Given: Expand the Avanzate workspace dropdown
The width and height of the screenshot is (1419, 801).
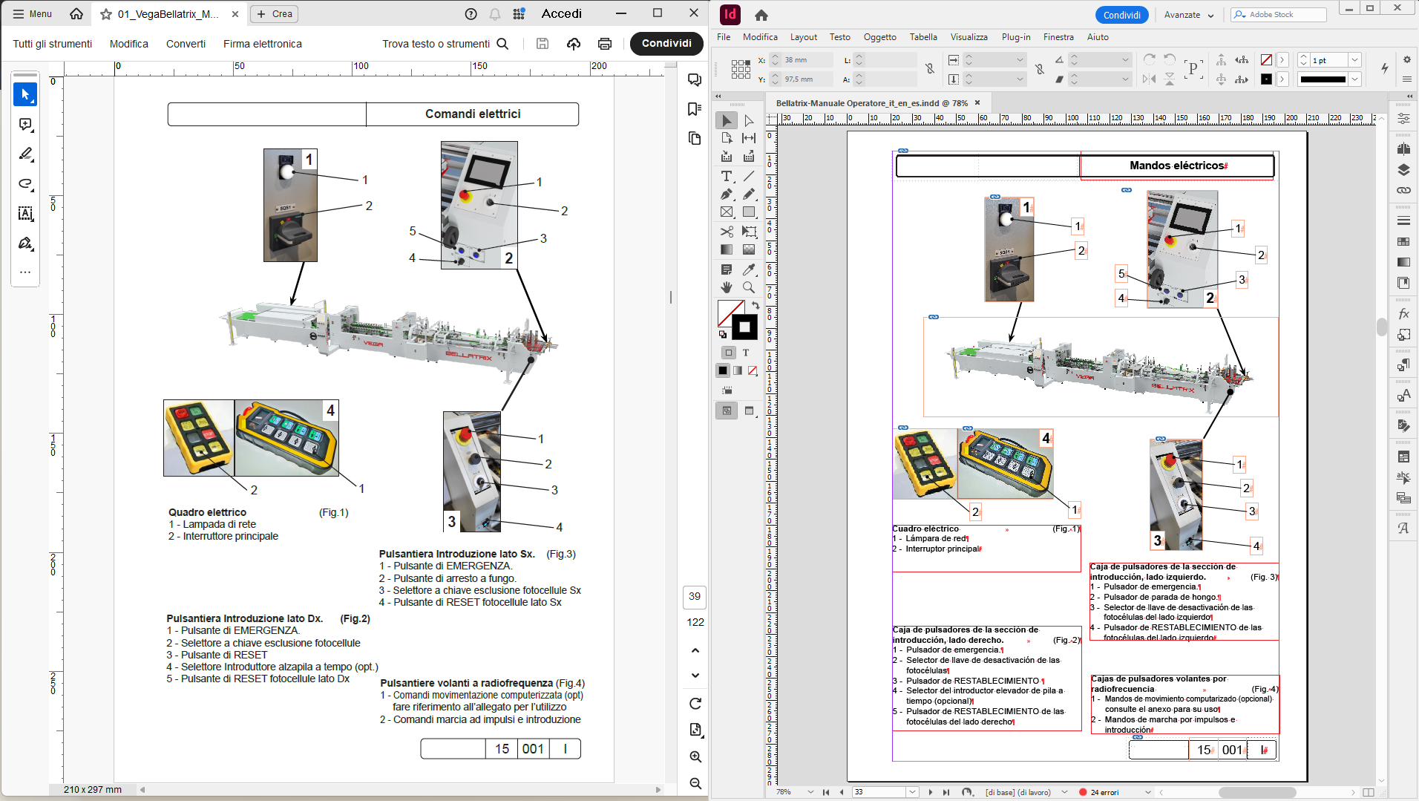Looking at the screenshot, I should click(1210, 16).
